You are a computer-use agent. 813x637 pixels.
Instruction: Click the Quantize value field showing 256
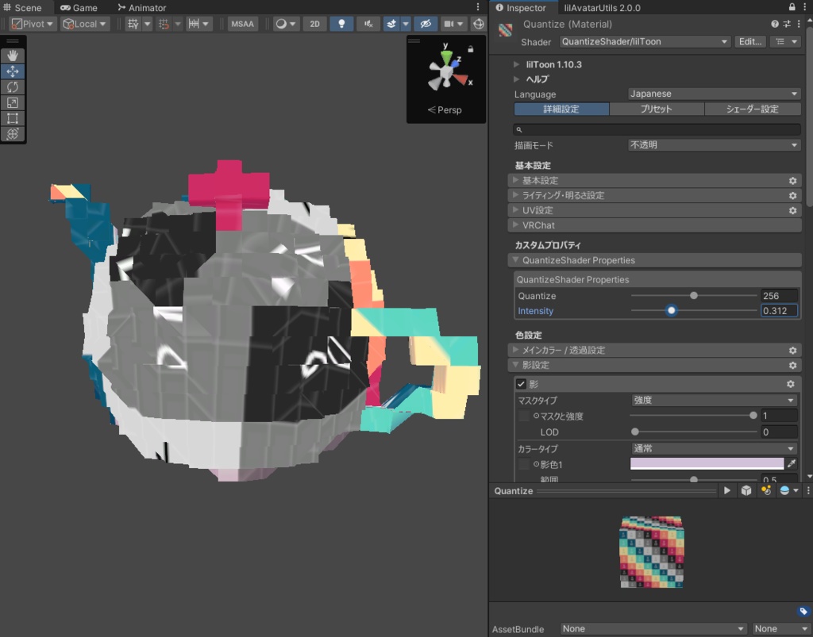tap(779, 295)
